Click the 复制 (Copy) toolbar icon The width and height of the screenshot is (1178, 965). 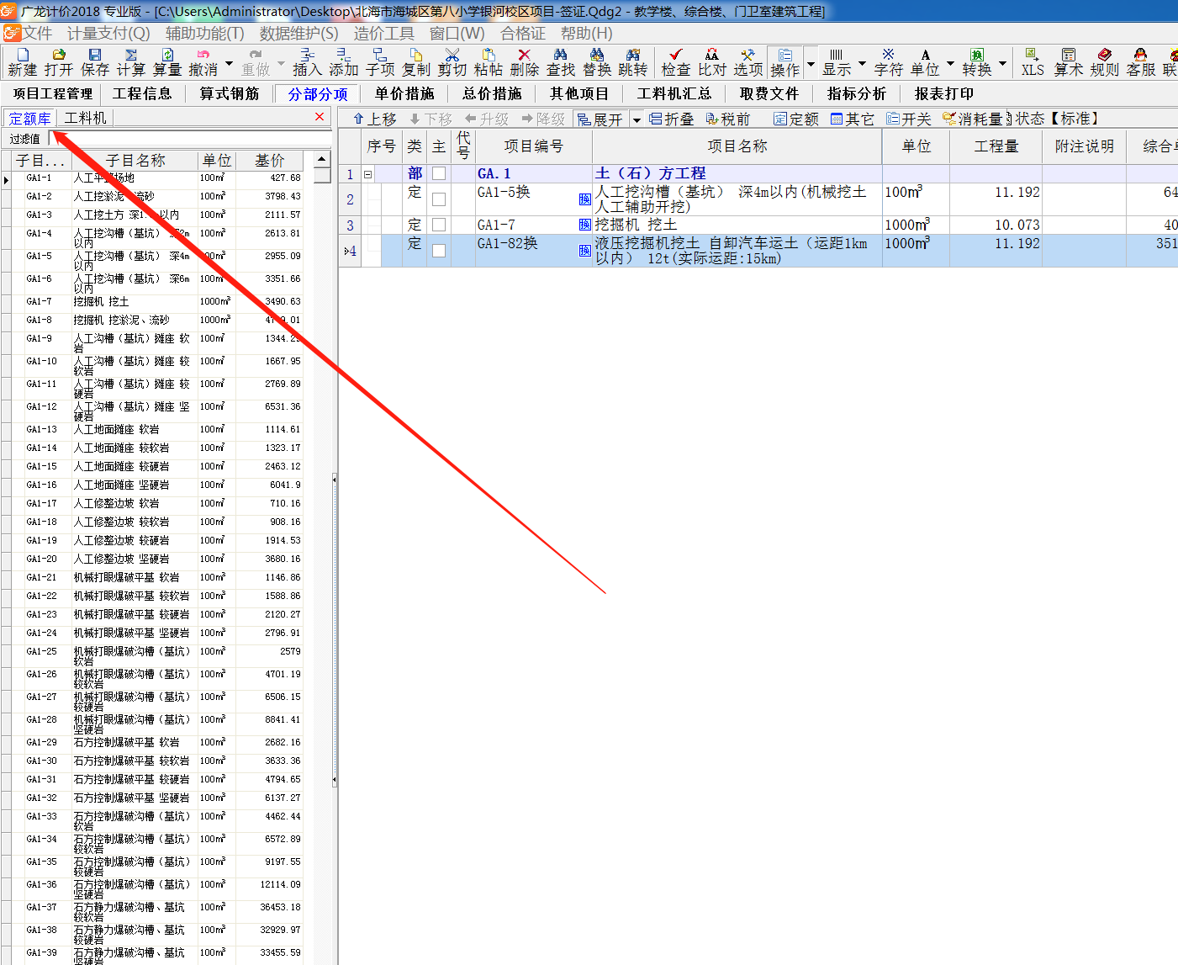[416, 62]
